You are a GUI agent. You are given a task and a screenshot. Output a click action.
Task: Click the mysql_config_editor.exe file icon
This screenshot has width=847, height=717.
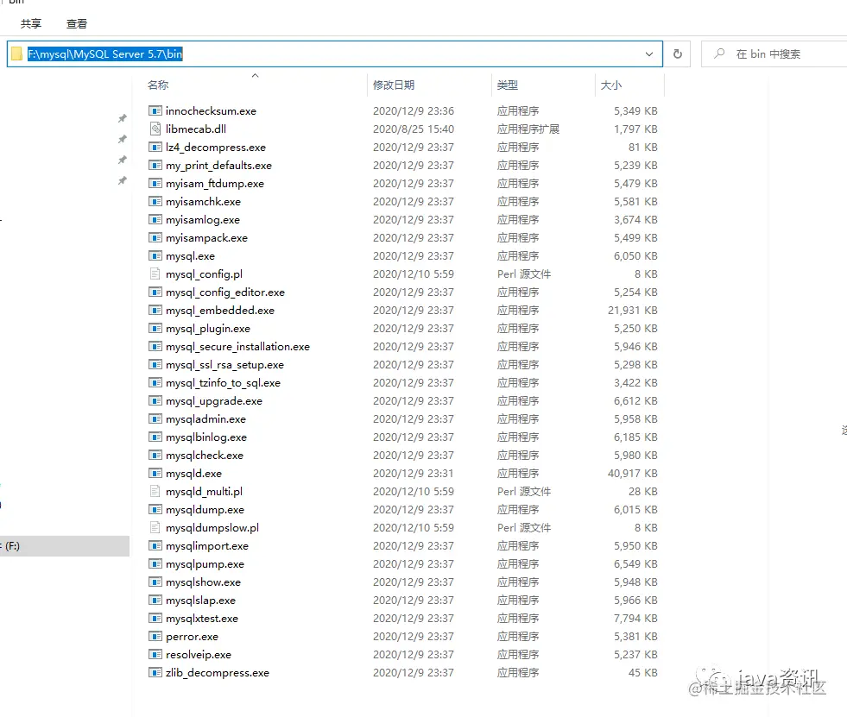155,292
